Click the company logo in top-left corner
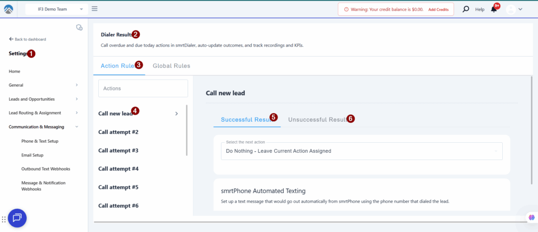Viewport: 538px width, 232px height. point(9,9)
